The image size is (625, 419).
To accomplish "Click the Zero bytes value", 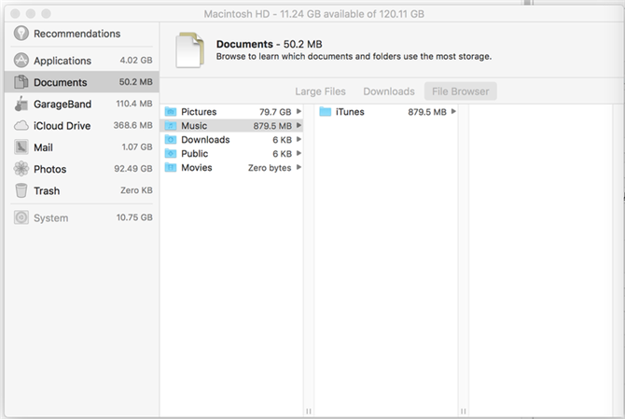I will coord(270,168).
